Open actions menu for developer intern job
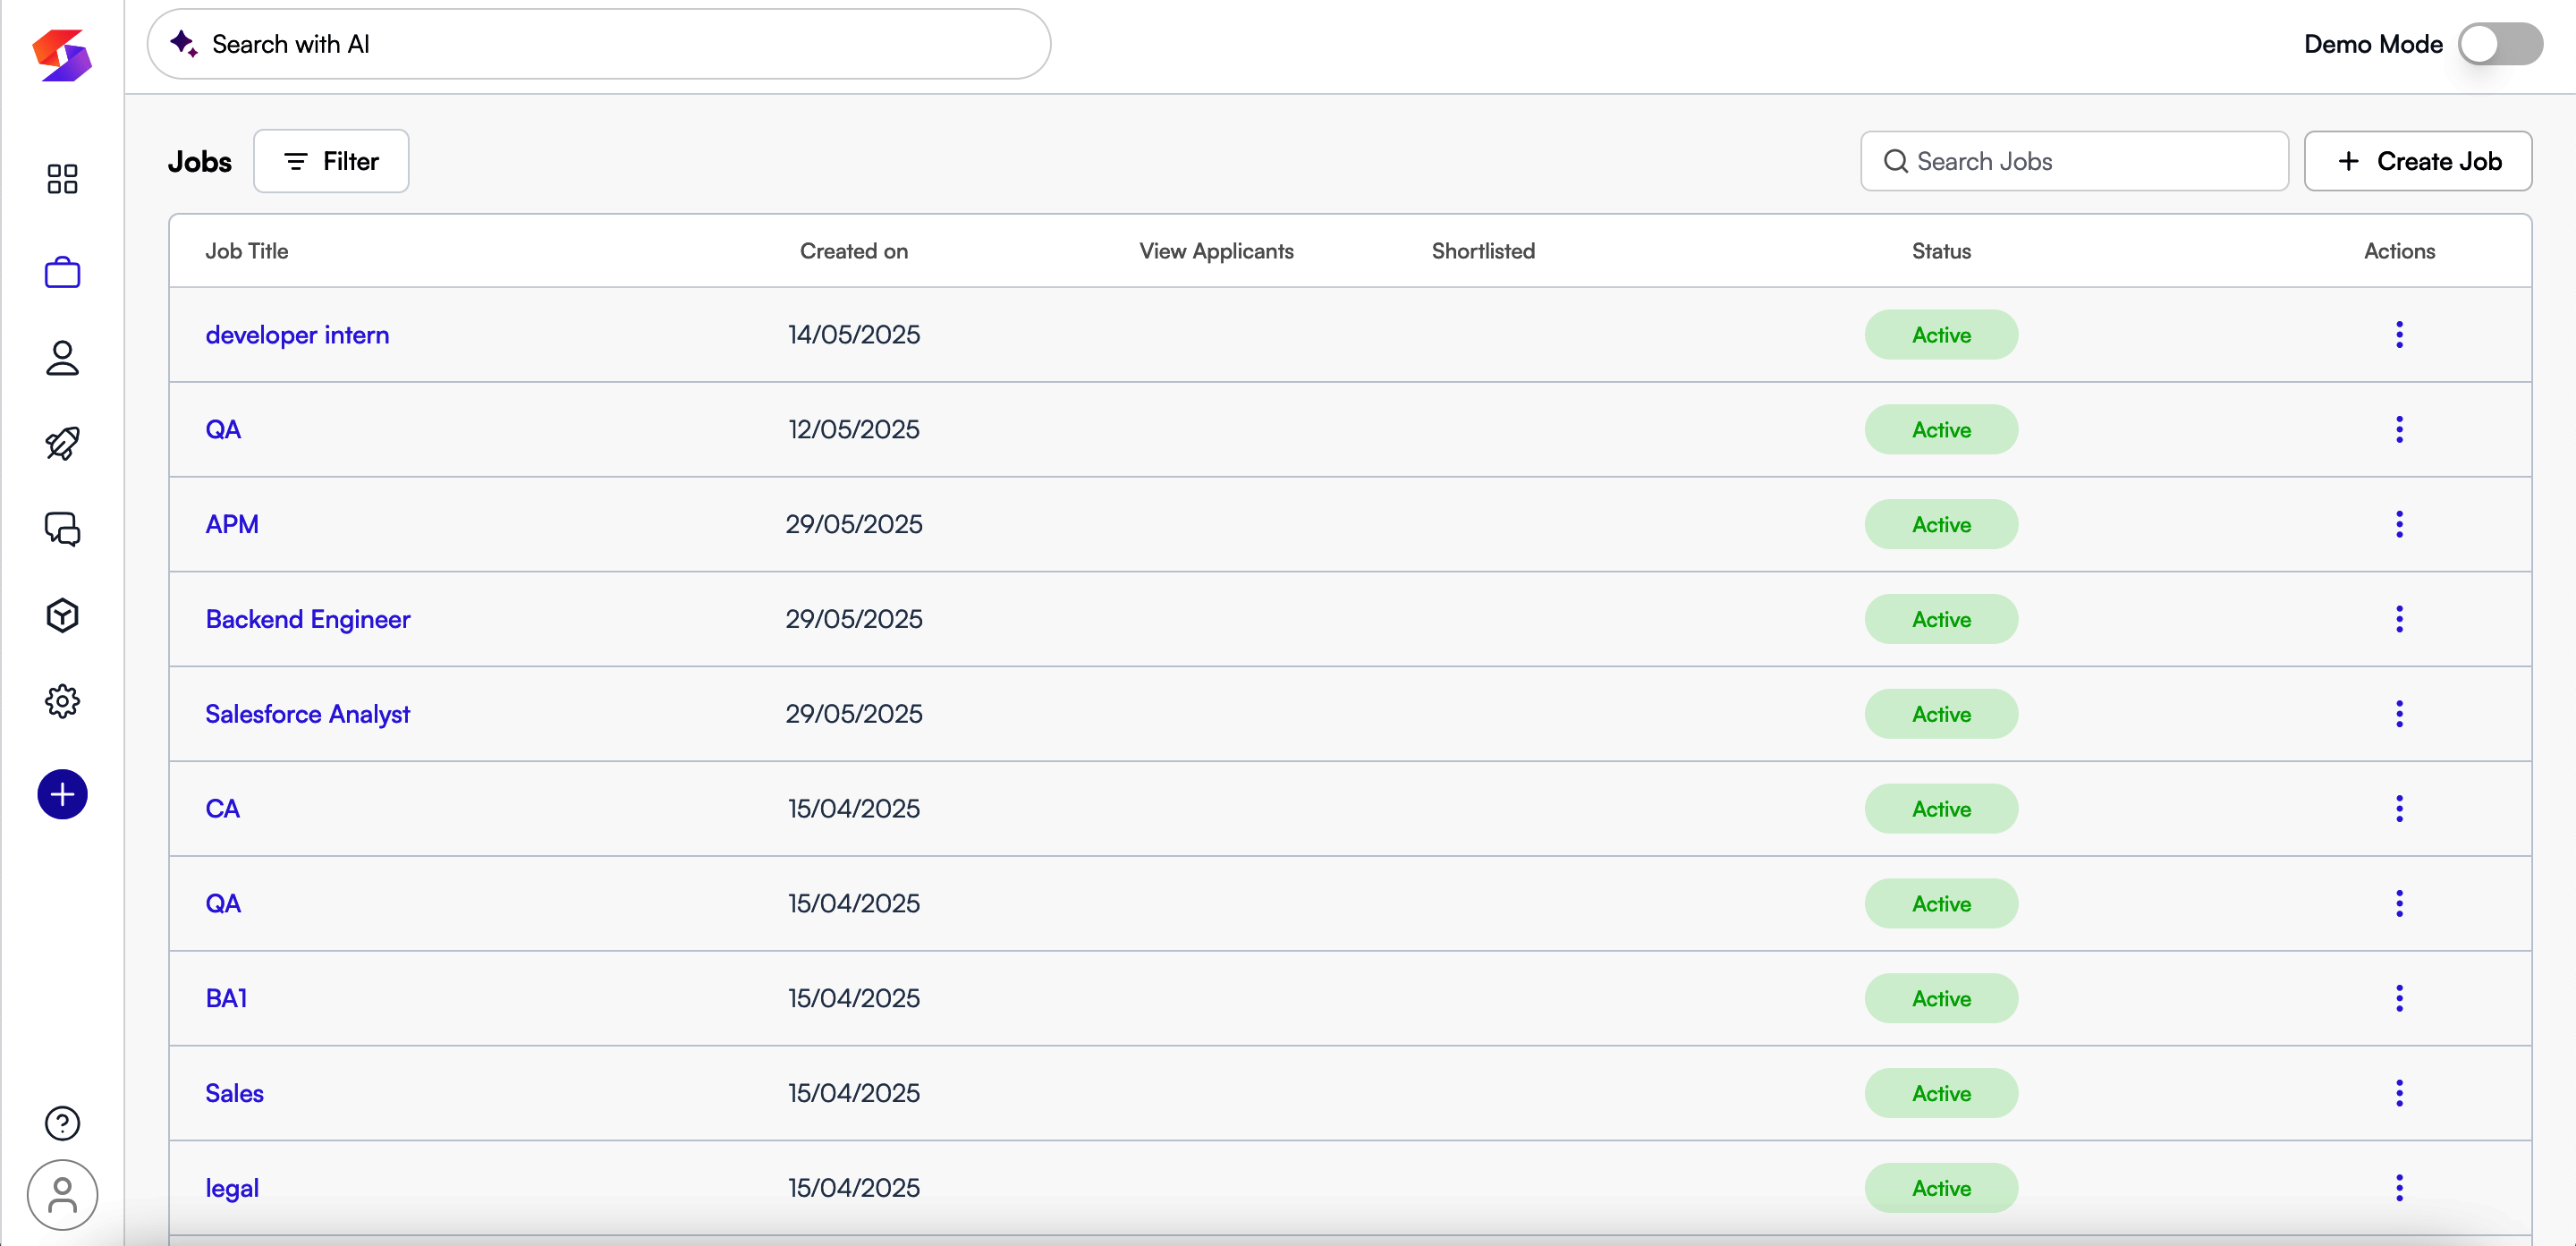The width and height of the screenshot is (2576, 1246). tap(2398, 335)
